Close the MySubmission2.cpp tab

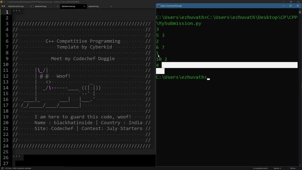point(31,6)
